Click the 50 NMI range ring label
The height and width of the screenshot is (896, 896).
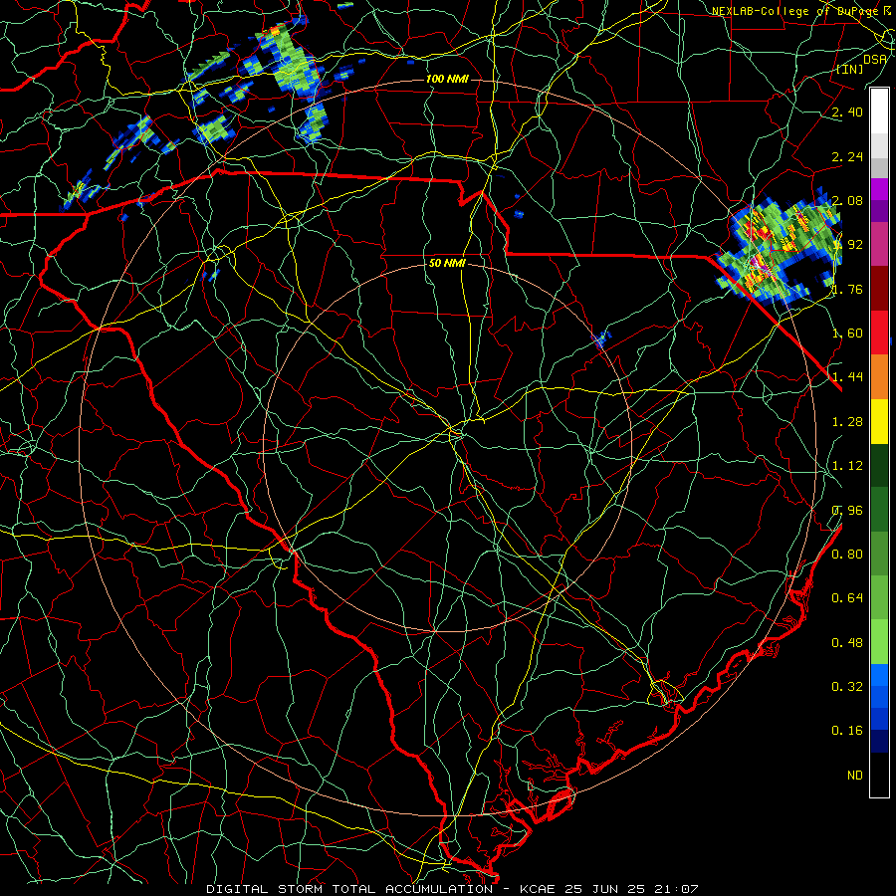tap(447, 263)
